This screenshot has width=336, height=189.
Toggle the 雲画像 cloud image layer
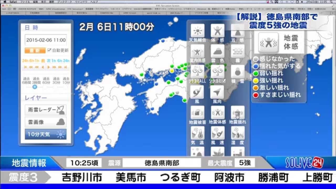(x=46, y=122)
